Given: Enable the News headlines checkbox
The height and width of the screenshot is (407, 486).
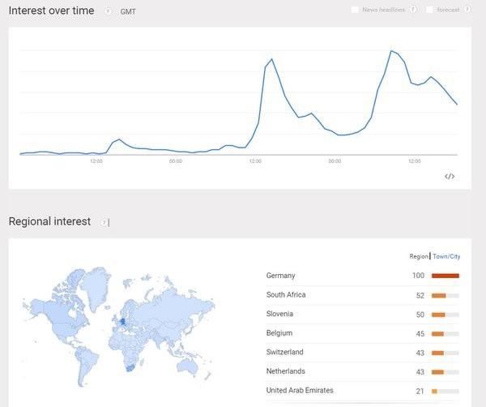Looking at the screenshot, I should tap(355, 10).
